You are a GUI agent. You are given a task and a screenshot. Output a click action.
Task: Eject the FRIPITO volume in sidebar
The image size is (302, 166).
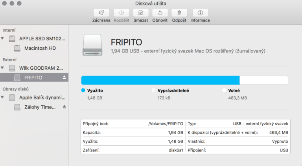coord(64,78)
